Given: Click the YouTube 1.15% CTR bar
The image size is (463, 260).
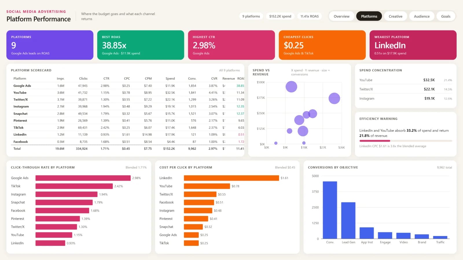Looking at the screenshot, I should point(54,235).
